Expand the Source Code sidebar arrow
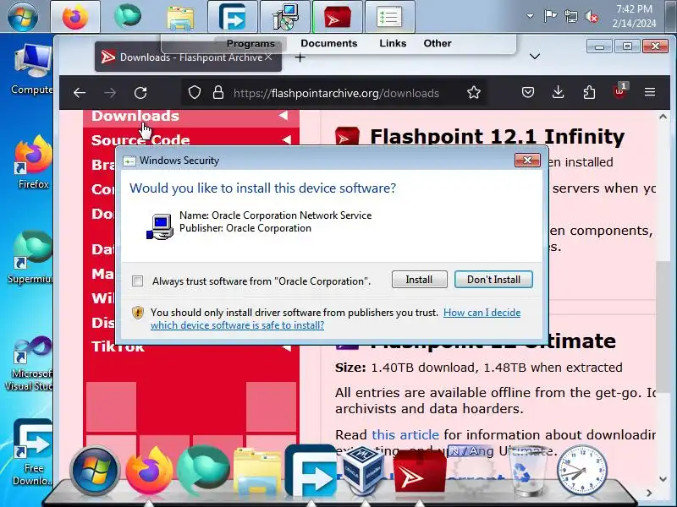677x507 pixels. 286,139
